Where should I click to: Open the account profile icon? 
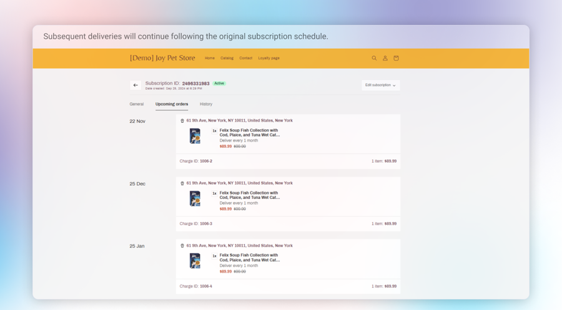tap(385, 58)
